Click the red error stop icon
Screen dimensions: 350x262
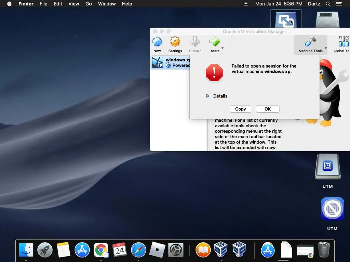214,73
